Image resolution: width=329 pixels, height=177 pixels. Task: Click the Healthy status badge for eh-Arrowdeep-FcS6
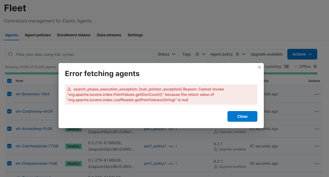(x=73, y=129)
